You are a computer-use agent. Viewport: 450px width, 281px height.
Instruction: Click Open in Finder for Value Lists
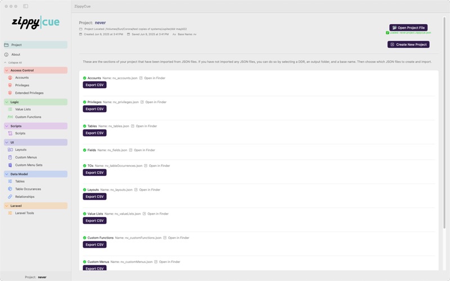tap(158, 214)
